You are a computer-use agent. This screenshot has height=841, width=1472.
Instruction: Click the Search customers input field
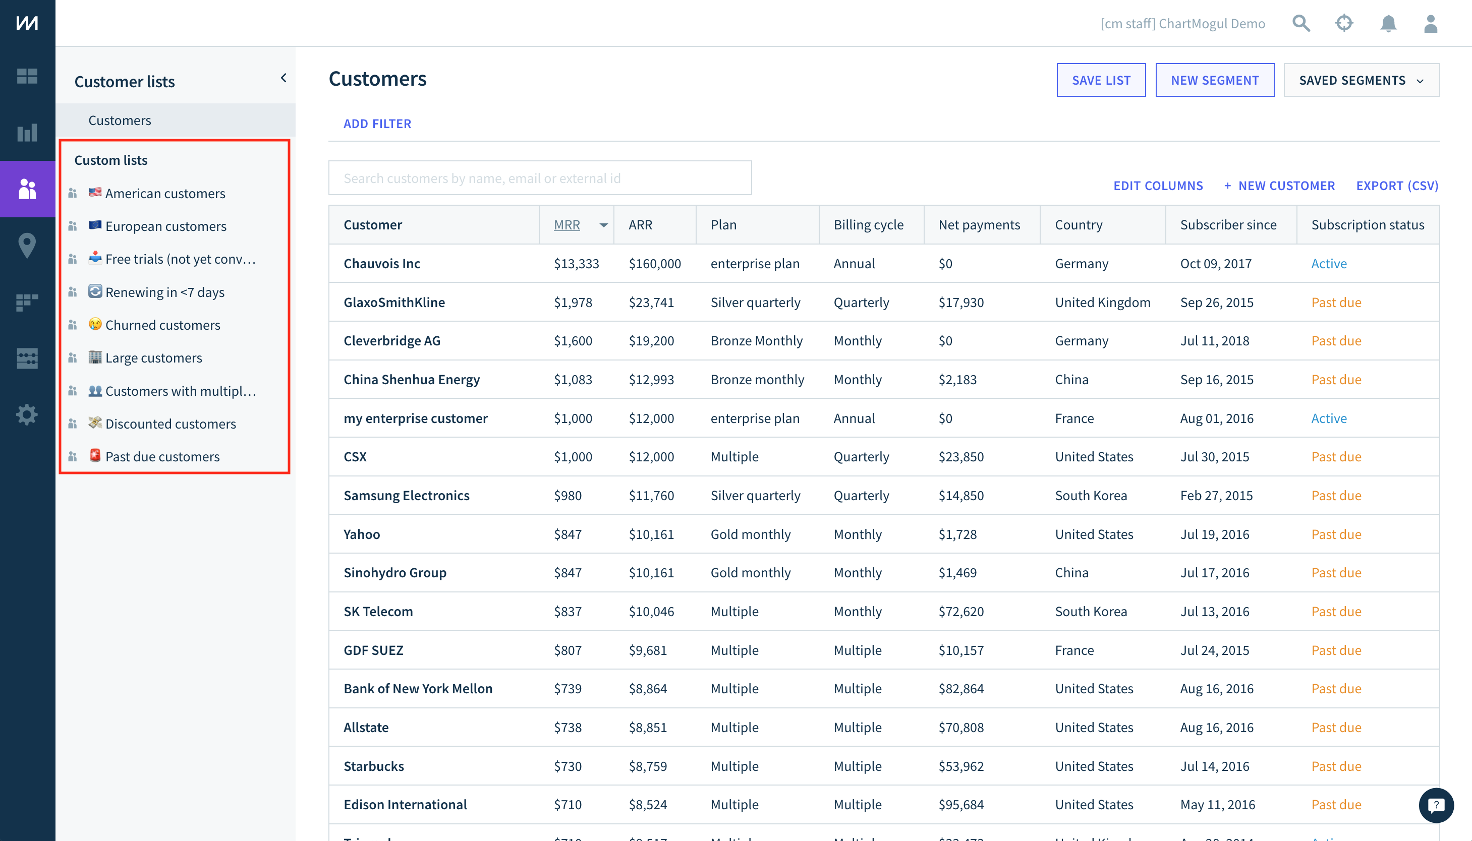pyautogui.click(x=541, y=177)
